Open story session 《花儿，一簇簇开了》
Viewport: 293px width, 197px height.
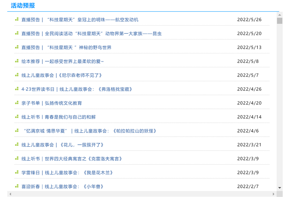(63, 145)
